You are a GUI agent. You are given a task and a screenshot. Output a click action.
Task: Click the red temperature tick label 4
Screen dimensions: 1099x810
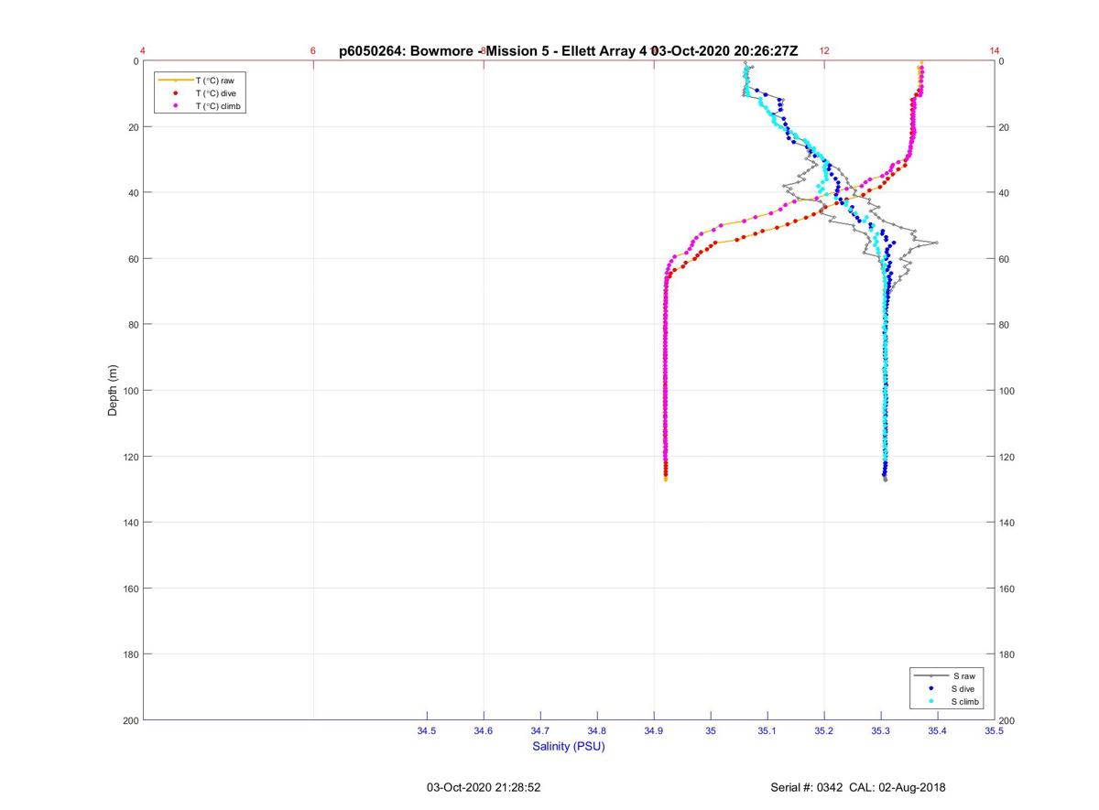(143, 51)
